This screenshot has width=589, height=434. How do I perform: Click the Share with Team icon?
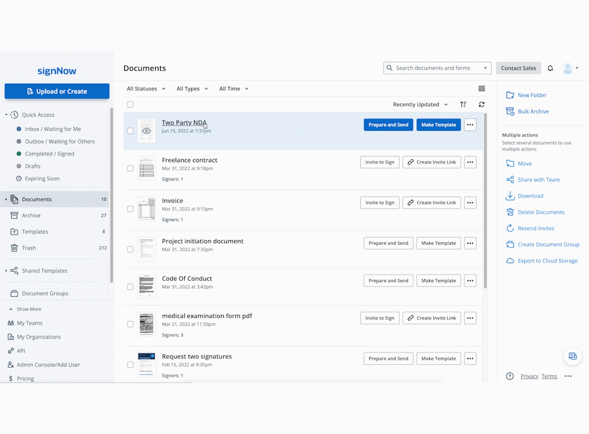click(510, 179)
